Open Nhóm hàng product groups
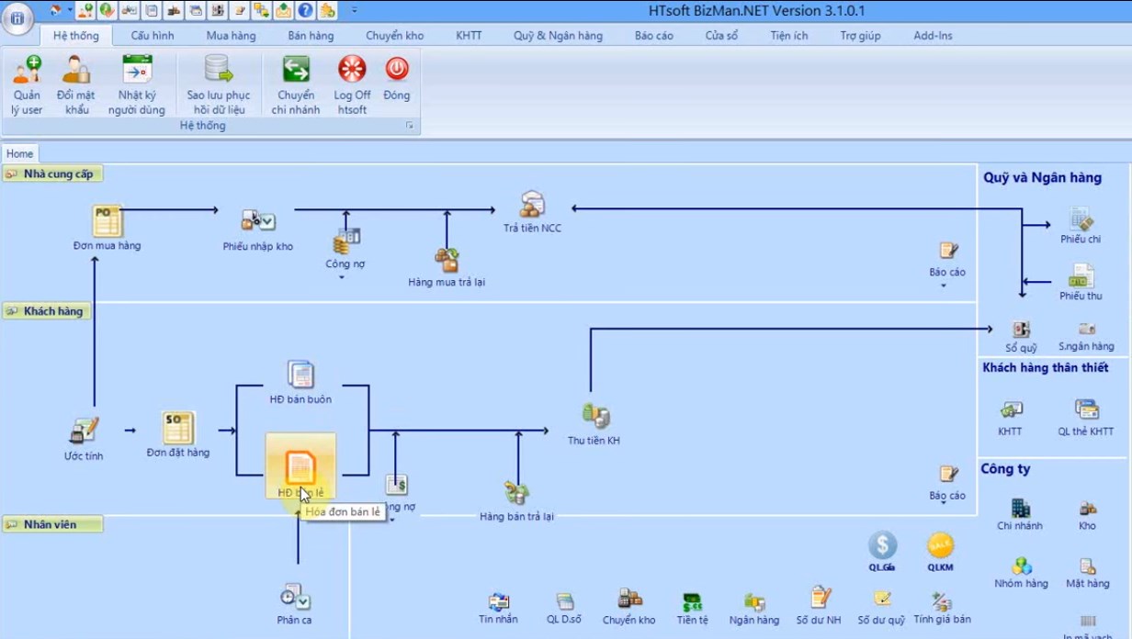The width and height of the screenshot is (1132, 639). (1021, 572)
